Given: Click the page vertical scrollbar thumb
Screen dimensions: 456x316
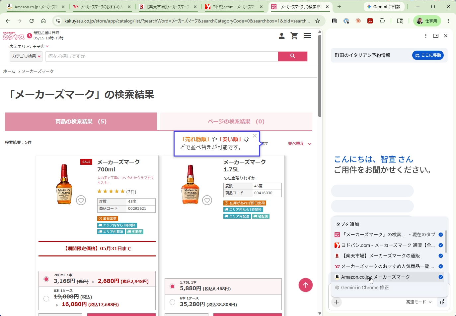Looking at the screenshot, I should coord(320,76).
